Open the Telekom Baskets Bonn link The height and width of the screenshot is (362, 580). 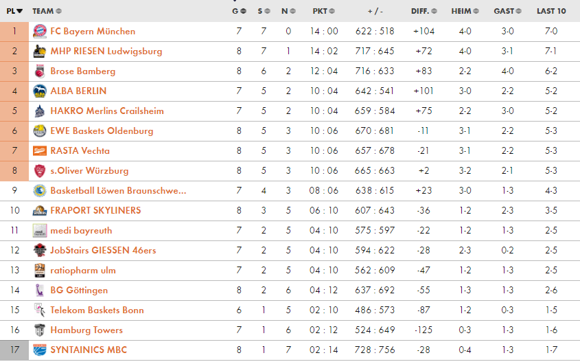click(x=97, y=310)
